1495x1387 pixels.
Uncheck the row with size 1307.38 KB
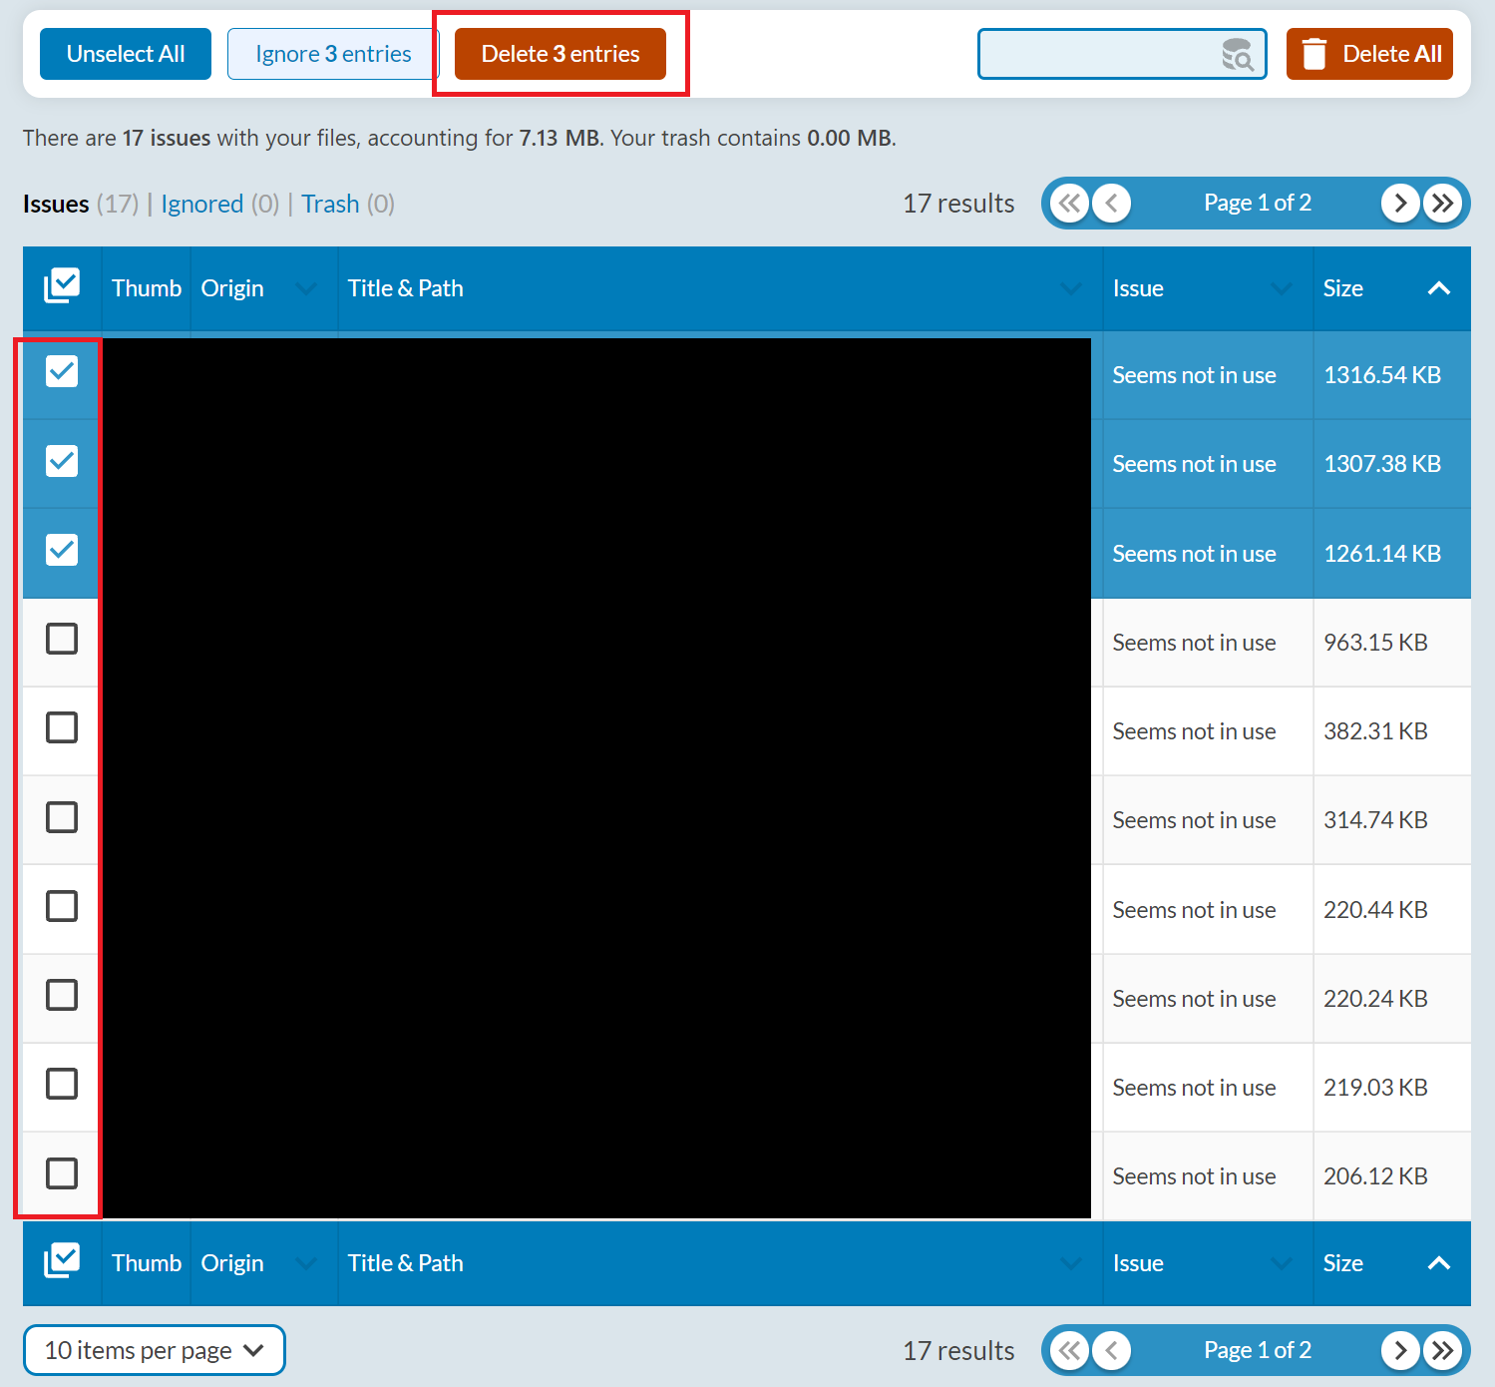click(x=62, y=461)
